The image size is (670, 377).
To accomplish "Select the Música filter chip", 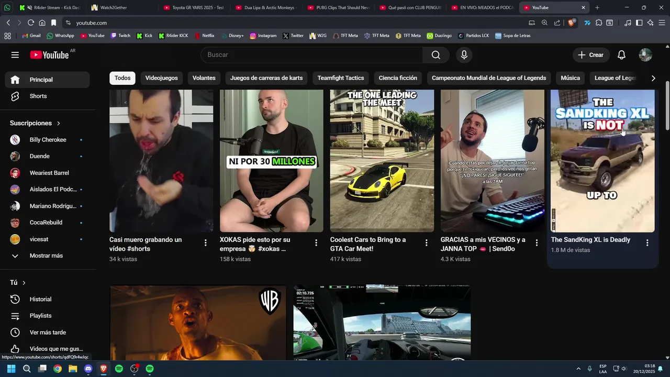I will [x=570, y=78].
